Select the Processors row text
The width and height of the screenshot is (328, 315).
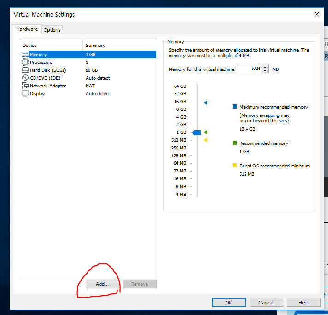[41, 62]
